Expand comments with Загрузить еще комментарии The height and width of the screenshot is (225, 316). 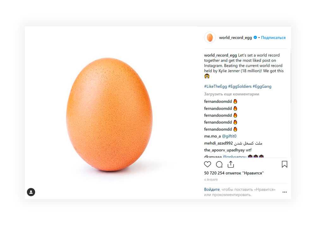pos(232,94)
